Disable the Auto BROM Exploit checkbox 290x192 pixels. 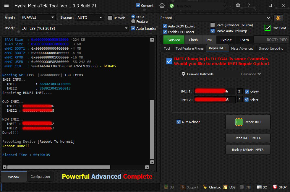click(165, 26)
